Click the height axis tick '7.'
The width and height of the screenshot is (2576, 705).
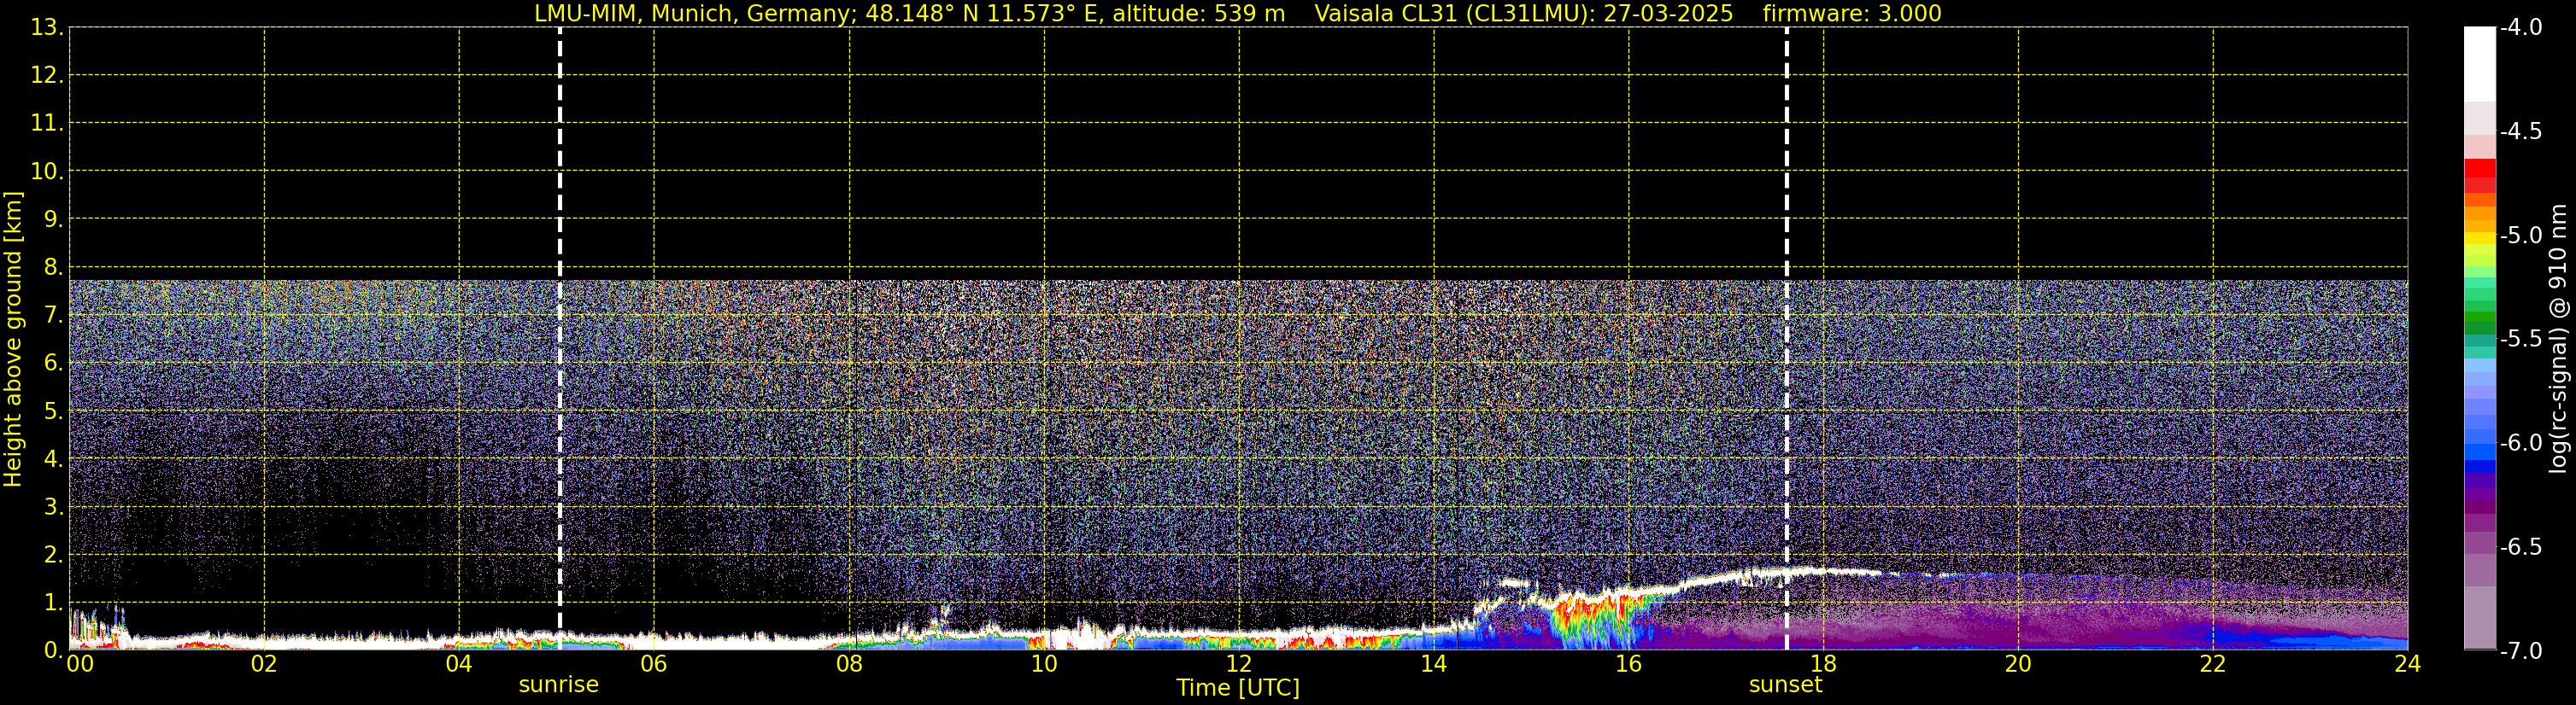pos(53,315)
